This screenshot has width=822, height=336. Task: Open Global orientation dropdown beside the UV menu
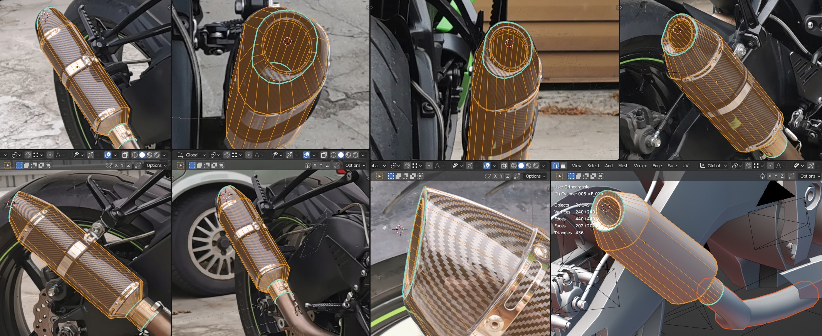pyautogui.click(x=713, y=166)
